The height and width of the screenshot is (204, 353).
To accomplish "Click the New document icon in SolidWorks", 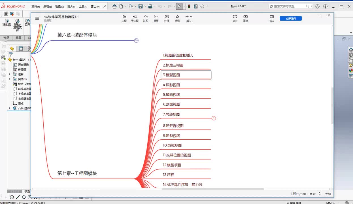I will pos(121,6).
